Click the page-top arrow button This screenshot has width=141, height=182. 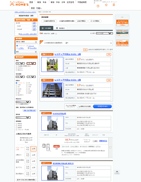[x=117, y=172]
